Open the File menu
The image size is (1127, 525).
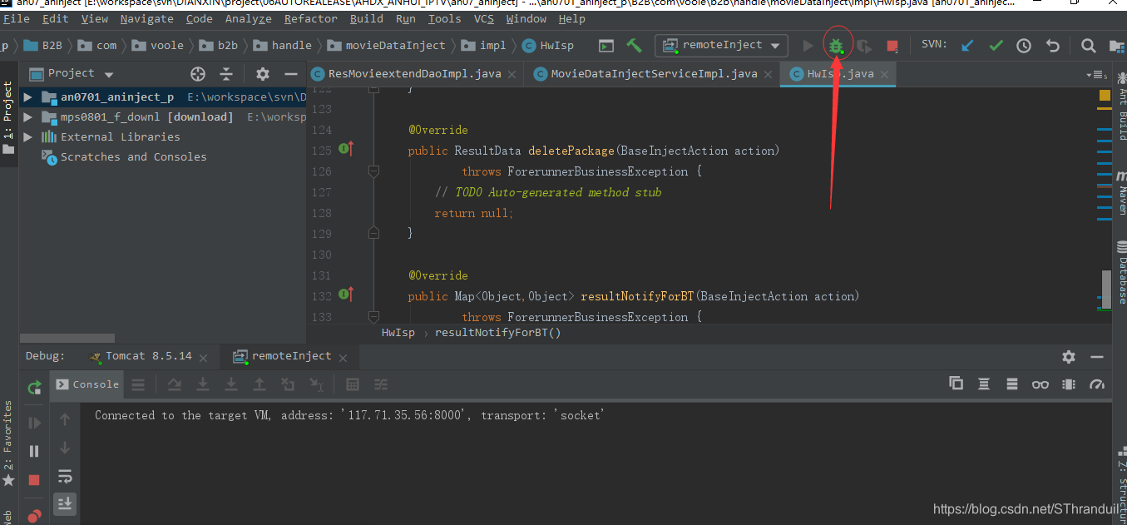17,19
